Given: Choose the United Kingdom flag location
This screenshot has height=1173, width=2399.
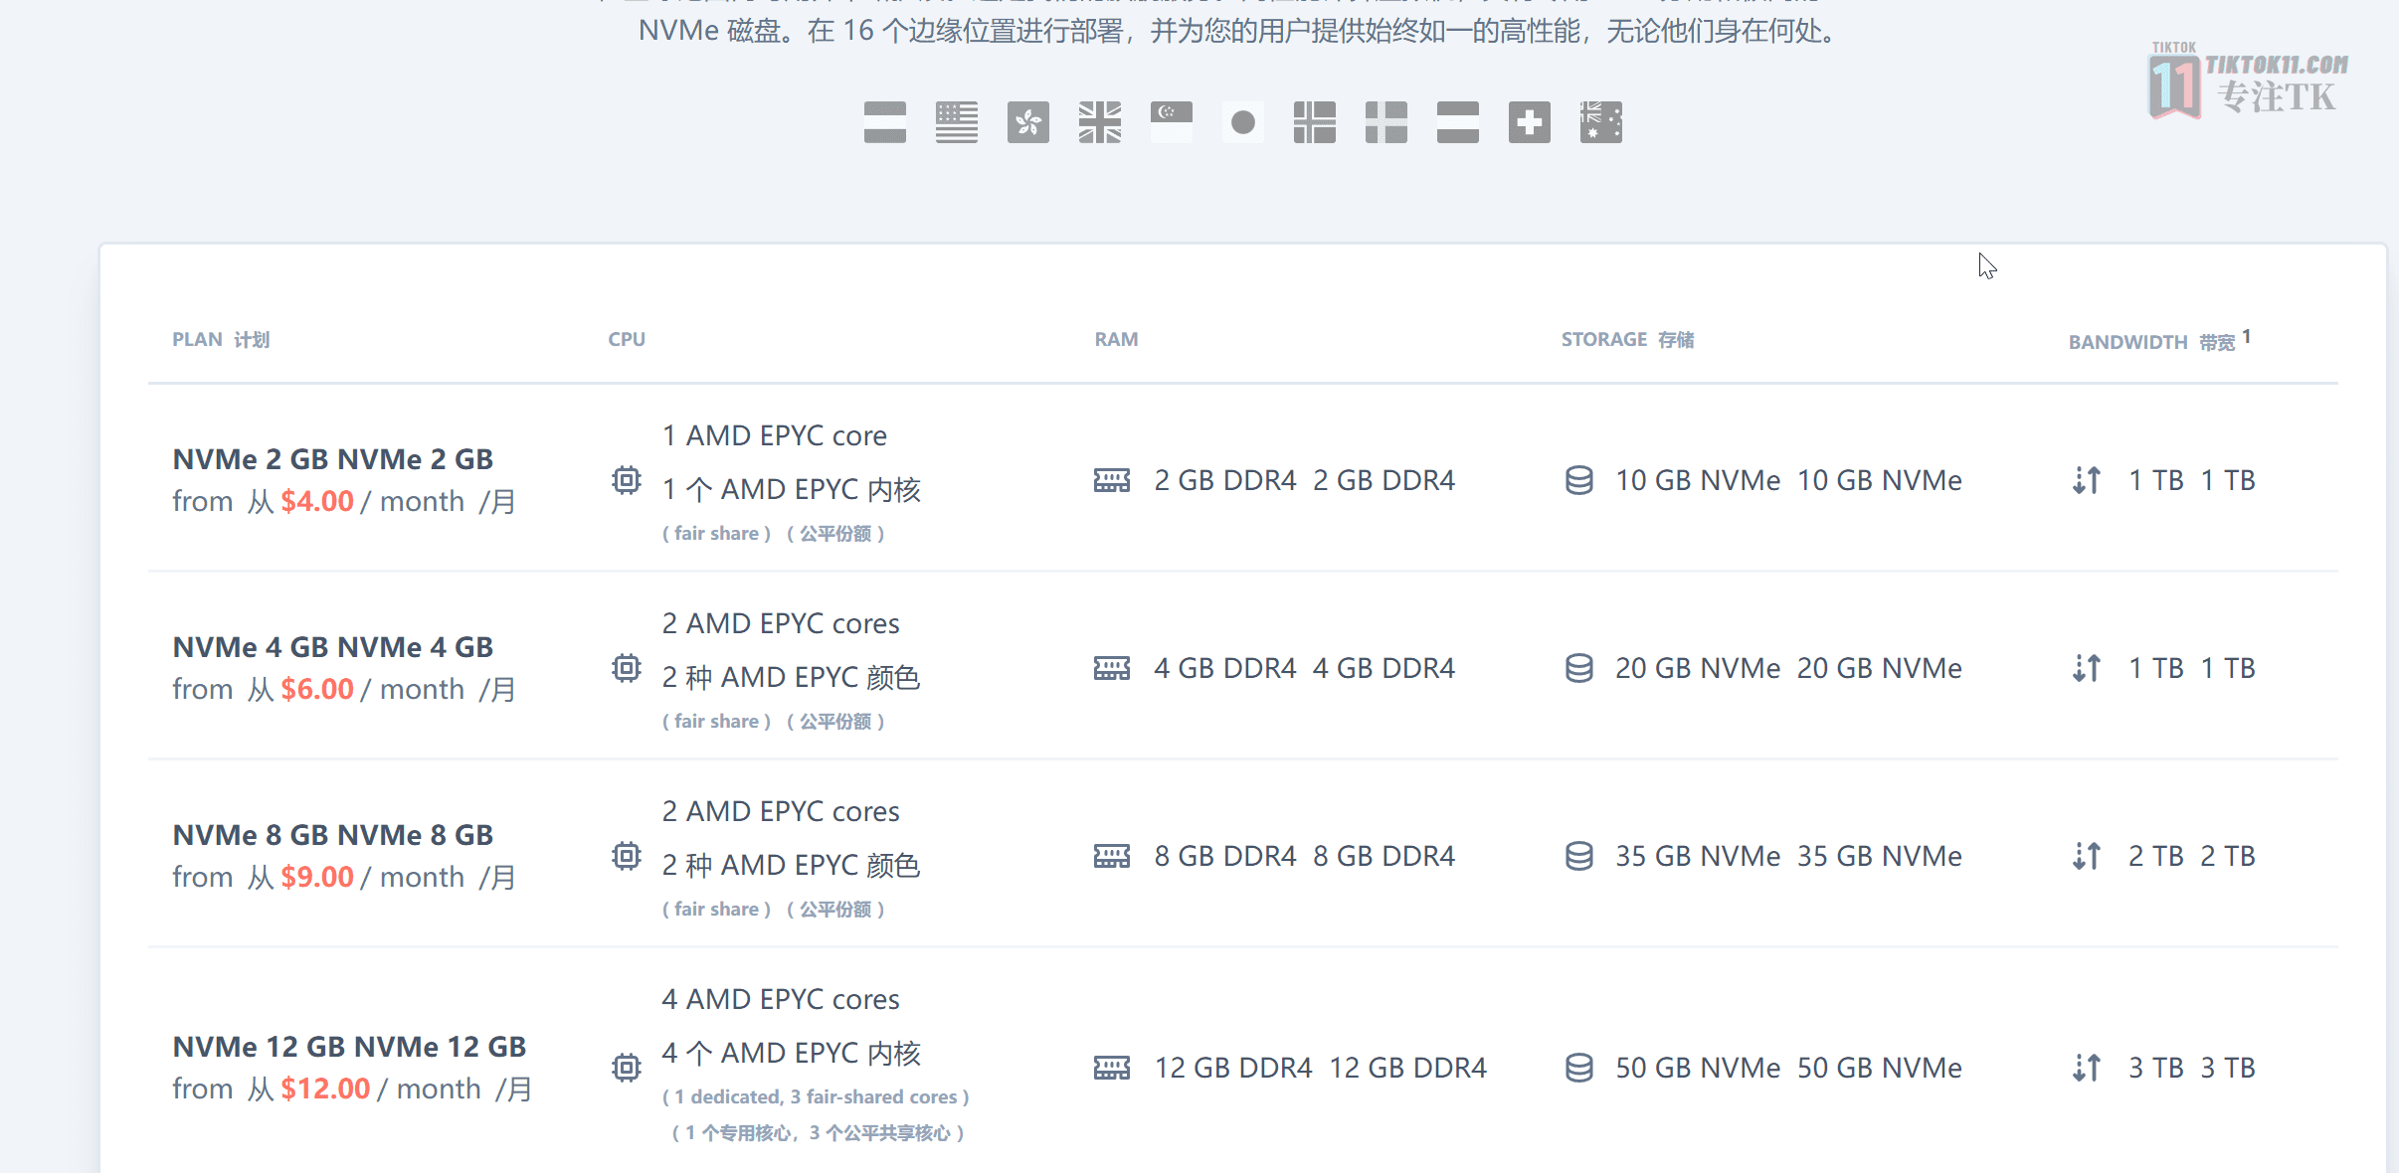Looking at the screenshot, I should tap(1100, 122).
